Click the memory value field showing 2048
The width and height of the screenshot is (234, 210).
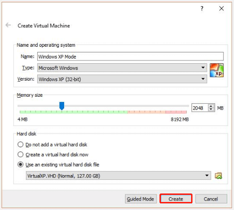200,108
